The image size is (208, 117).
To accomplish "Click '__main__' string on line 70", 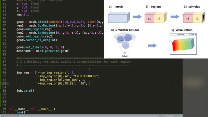I will tap(45, 109).
